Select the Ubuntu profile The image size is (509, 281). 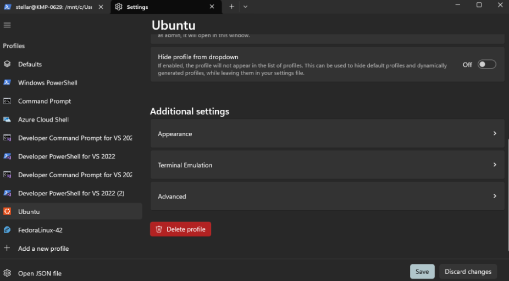coord(71,211)
